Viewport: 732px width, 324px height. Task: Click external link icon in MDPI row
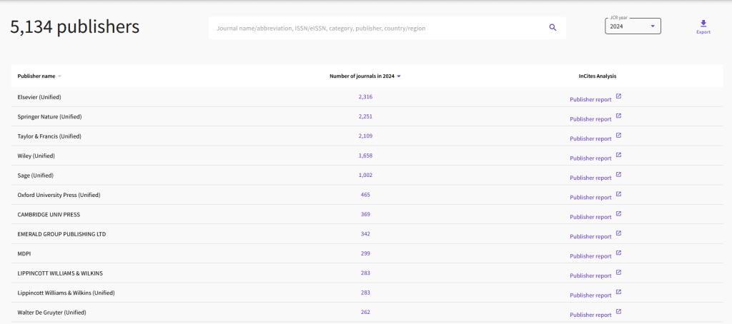pos(619,253)
